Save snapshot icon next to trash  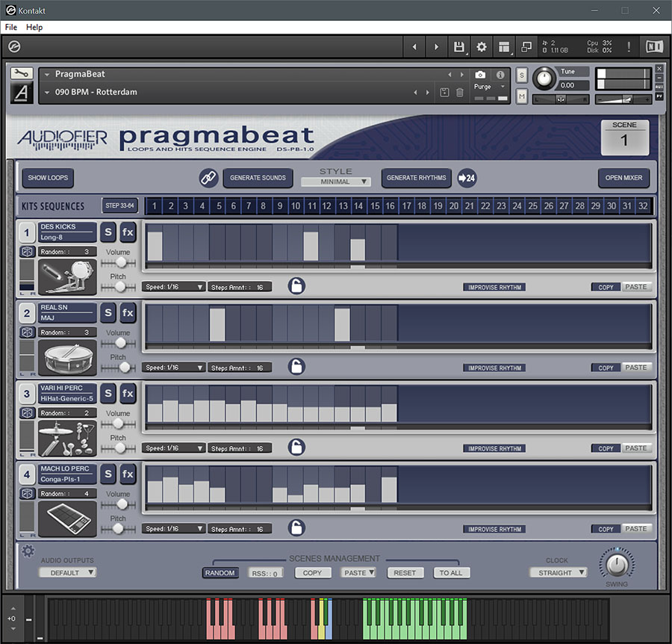444,92
